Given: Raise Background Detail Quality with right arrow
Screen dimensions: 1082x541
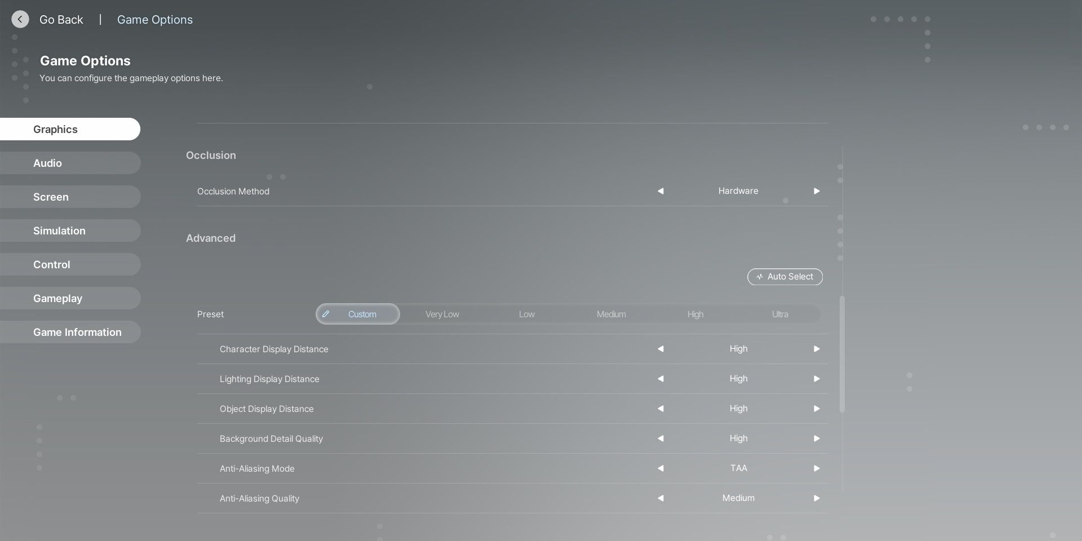Looking at the screenshot, I should coord(817,438).
